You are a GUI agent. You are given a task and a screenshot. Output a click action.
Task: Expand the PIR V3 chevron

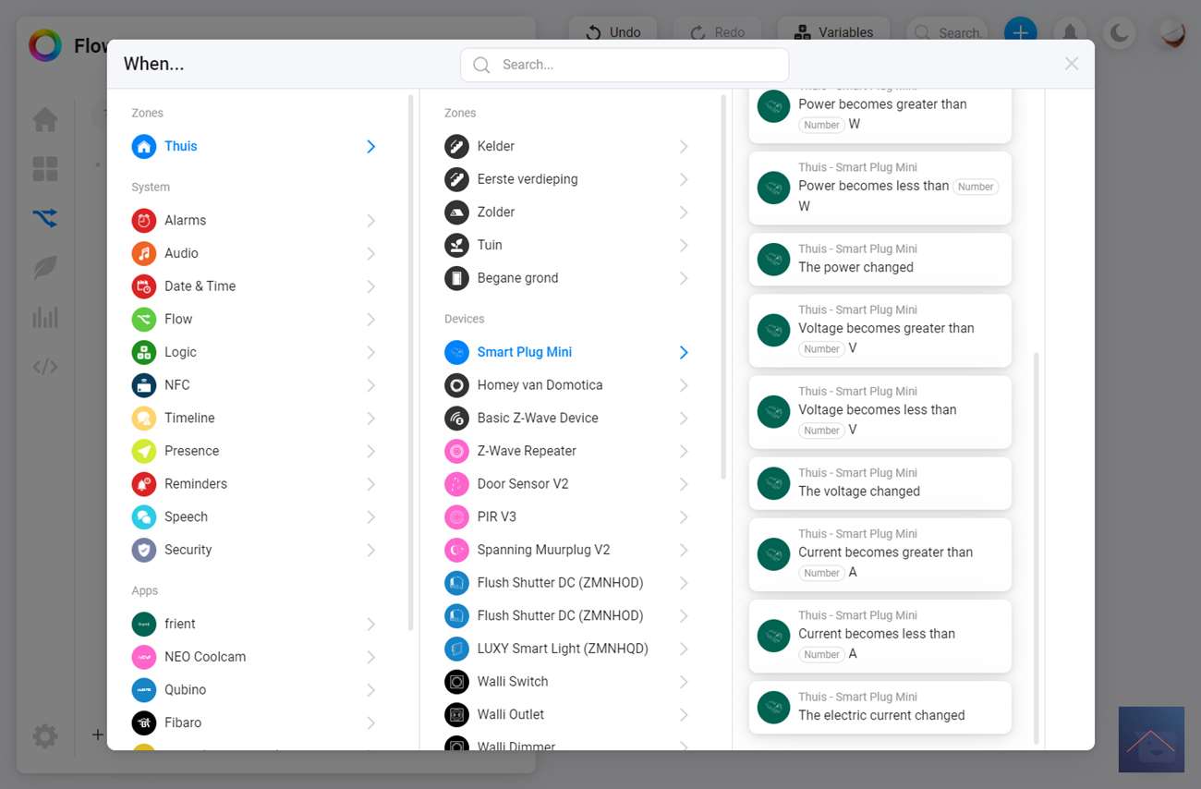pos(684,517)
